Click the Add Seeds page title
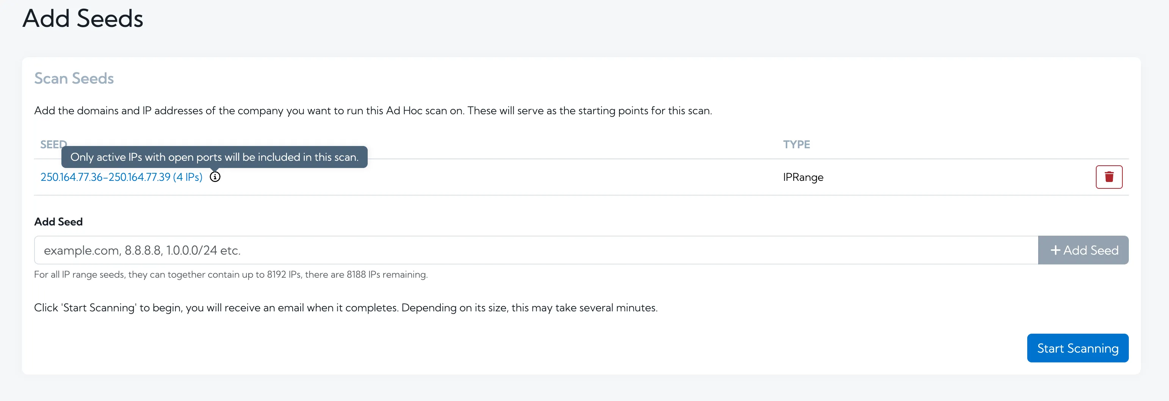The image size is (1169, 401). (83, 19)
